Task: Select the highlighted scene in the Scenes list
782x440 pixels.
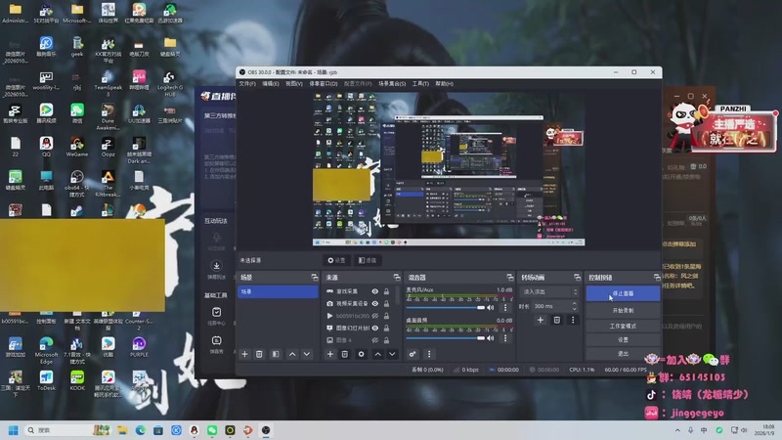Action: pyautogui.click(x=278, y=291)
